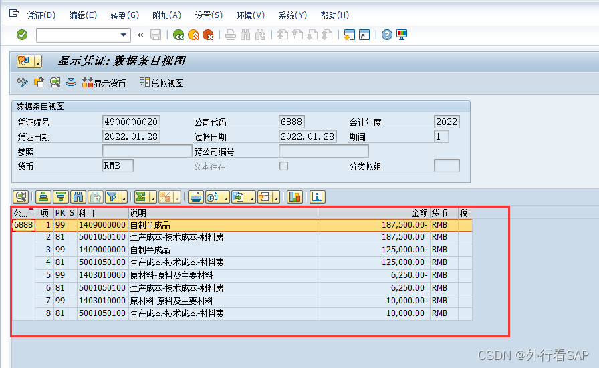Open the command field dropdown arrow
Viewport: 599px width, 368px height.
(x=124, y=35)
